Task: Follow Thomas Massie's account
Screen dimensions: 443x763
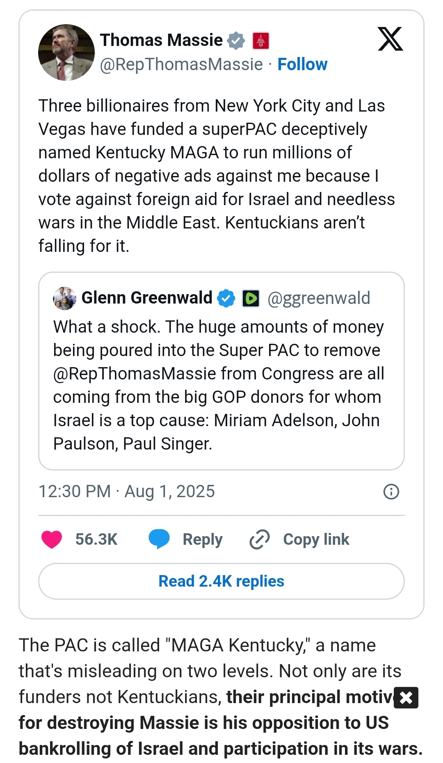Action: [x=302, y=64]
